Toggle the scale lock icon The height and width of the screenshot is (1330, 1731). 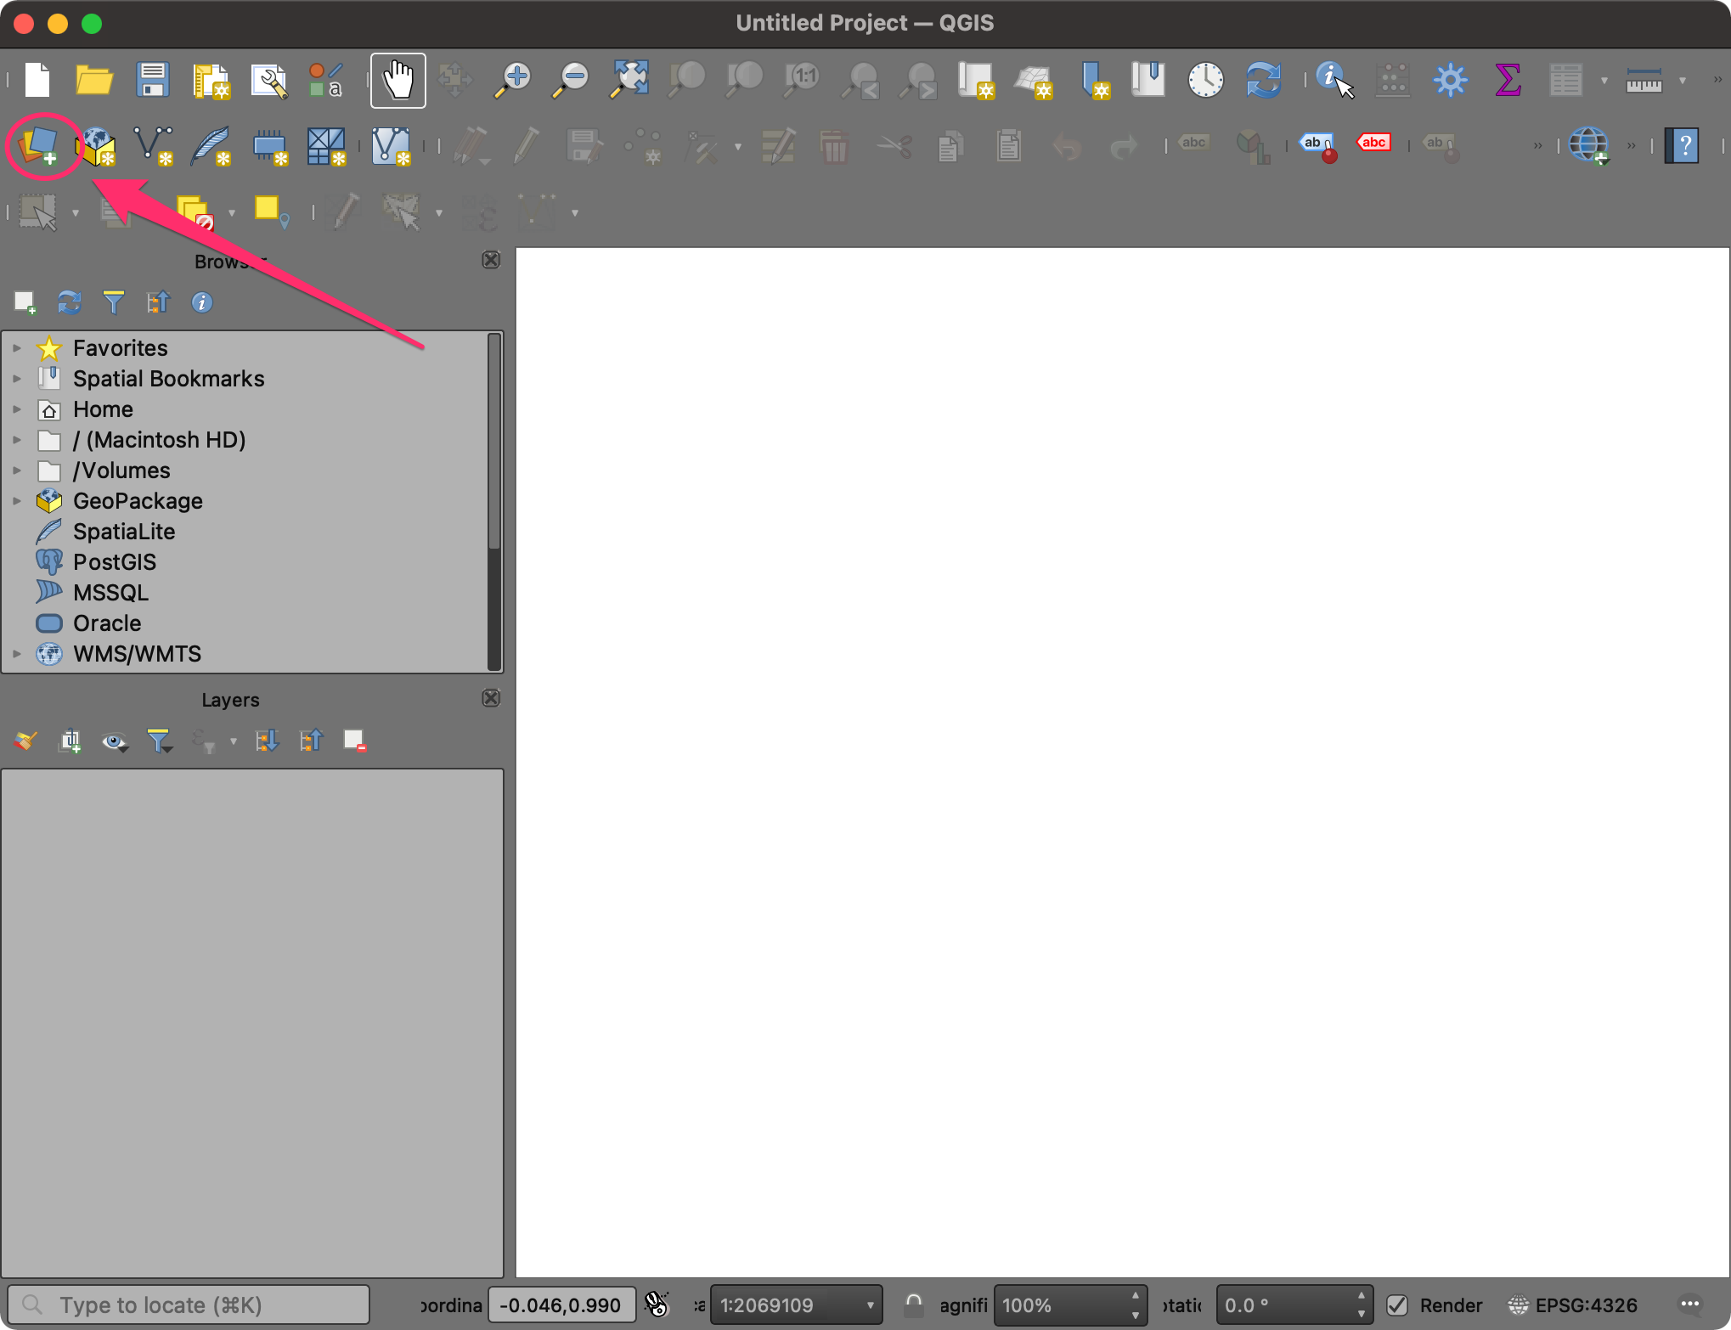(914, 1305)
